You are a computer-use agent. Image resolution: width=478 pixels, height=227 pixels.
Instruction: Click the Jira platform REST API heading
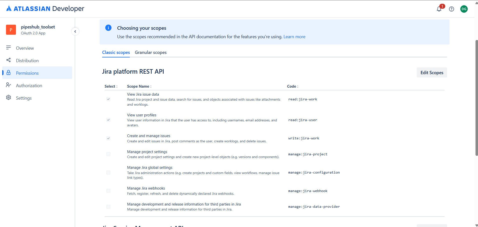tap(133, 72)
